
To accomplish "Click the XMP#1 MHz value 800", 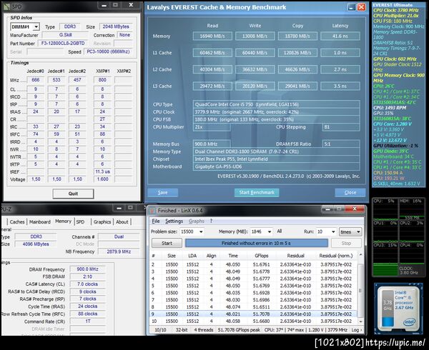I will tap(102, 80).
